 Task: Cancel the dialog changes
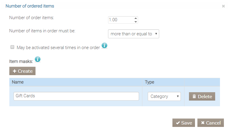tap(211, 123)
